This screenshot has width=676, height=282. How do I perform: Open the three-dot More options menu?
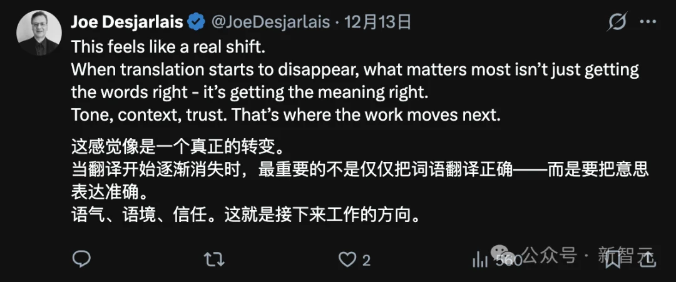[648, 23]
